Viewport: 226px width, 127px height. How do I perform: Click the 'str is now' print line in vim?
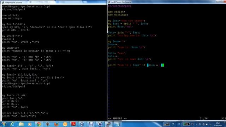(x=130, y=59)
